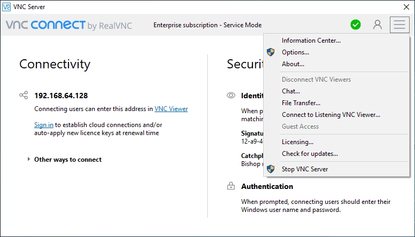Click the eye icon next to Identity
Viewport: 415px width, 237px height.
click(x=231, y=96)
